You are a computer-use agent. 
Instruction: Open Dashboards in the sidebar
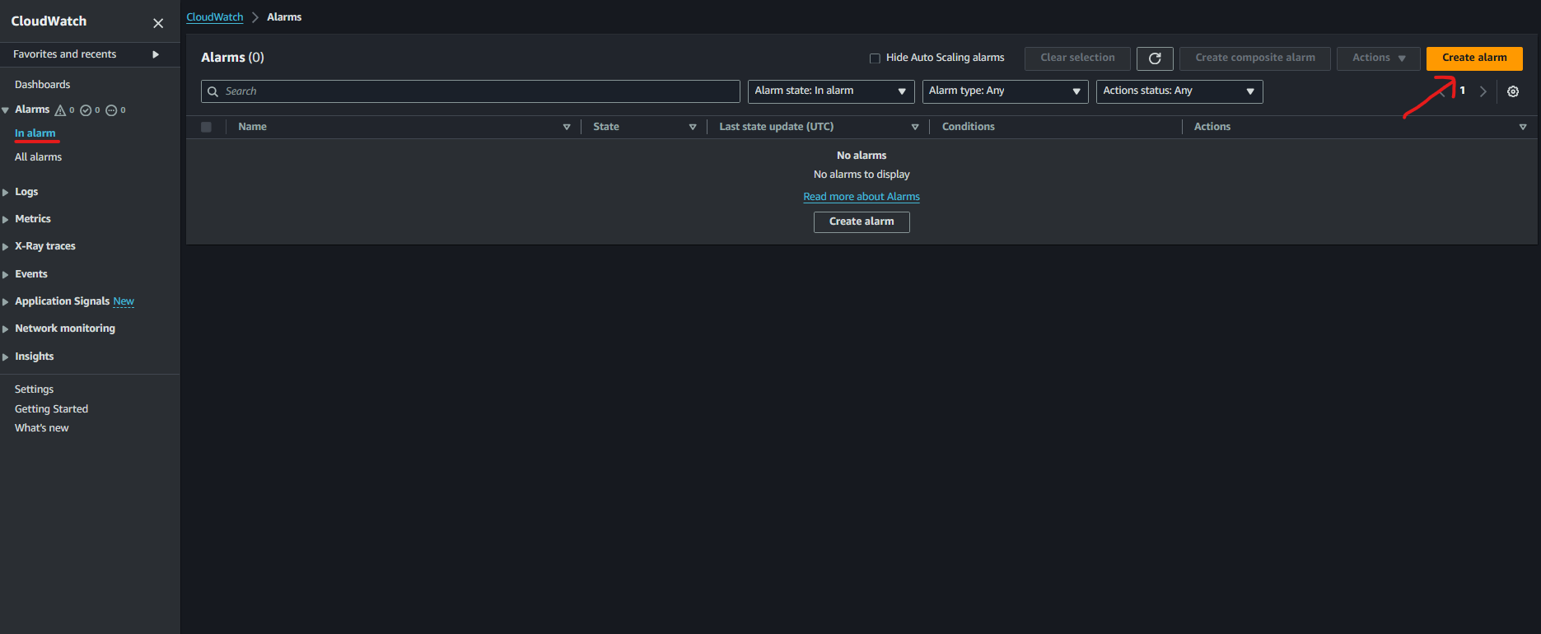pos(43,85)
